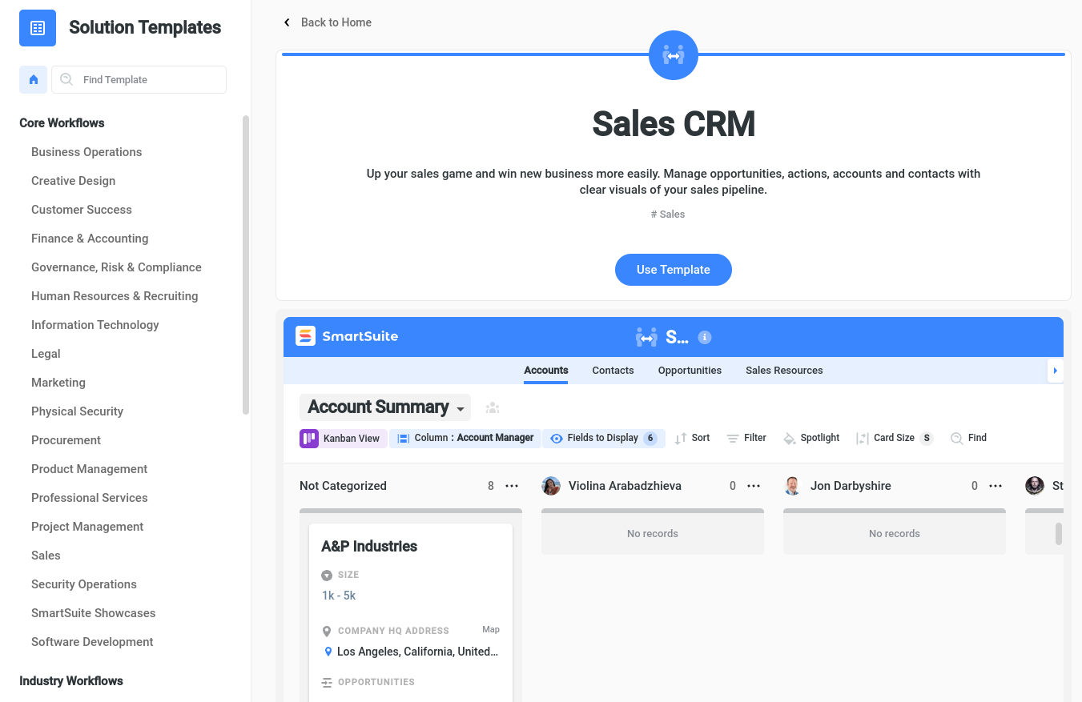Click the Sales CRM handshake circle icon
The width and height of the screenshot is (1082, 702).
click(x=674, y=55)
